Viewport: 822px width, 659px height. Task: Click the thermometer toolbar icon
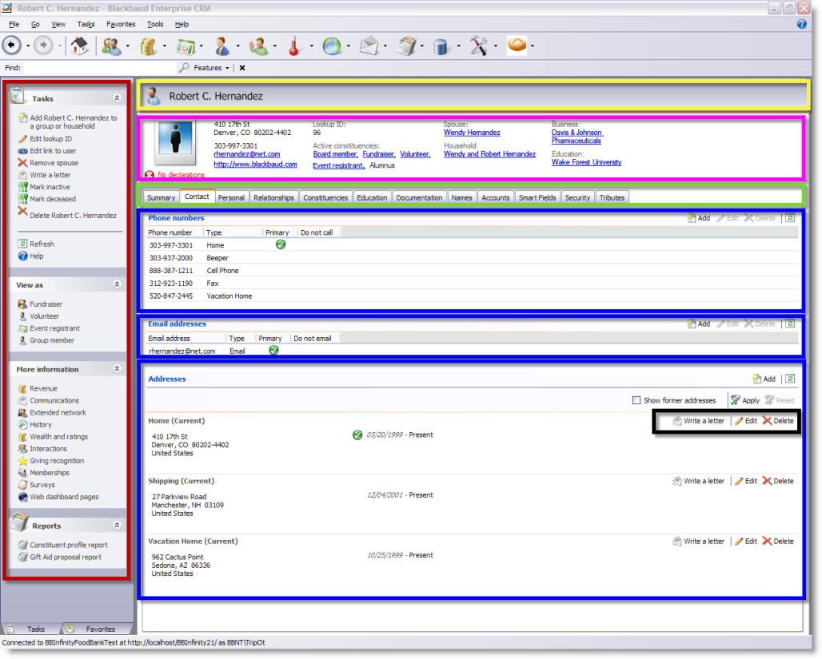(294, 46)
